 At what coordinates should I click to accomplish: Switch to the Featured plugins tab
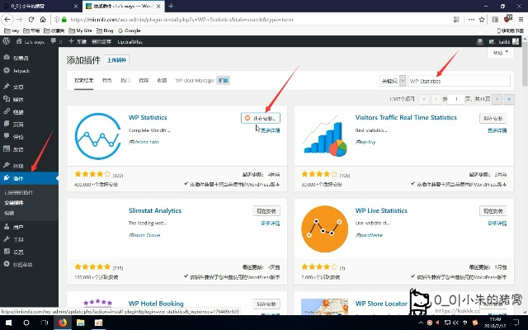[107, 81]
